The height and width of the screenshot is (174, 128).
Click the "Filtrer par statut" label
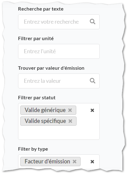pyautogui.click(x=37, y=98)
